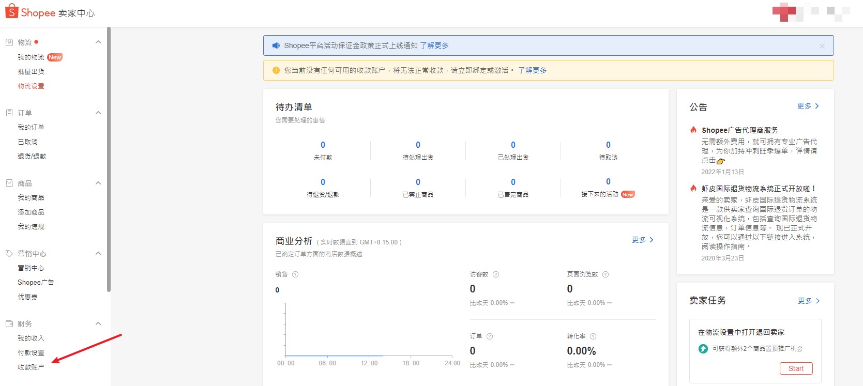Open 我的收入 menu item
The image size is (863, 386).
click(x=31, y=338)
